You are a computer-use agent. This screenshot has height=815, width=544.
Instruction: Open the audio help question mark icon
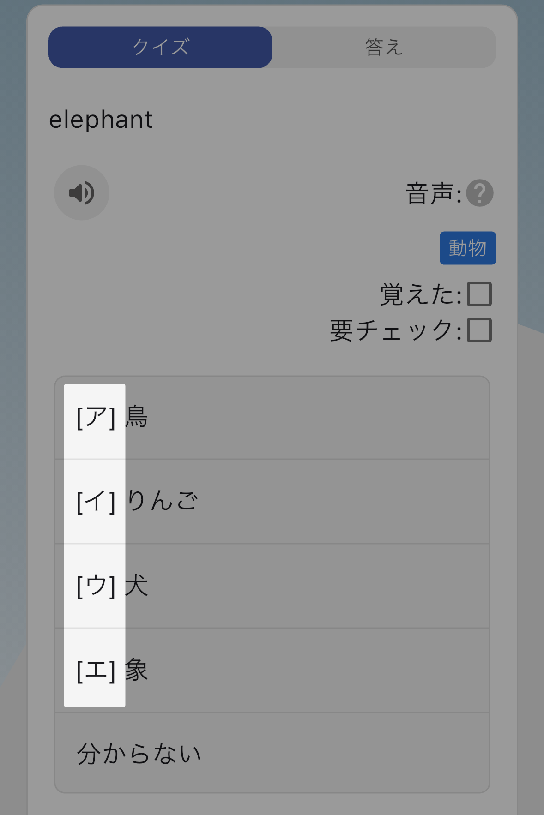pos(480,193)
